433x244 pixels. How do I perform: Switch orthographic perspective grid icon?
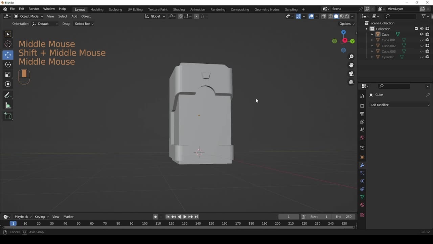coord(351,82)
